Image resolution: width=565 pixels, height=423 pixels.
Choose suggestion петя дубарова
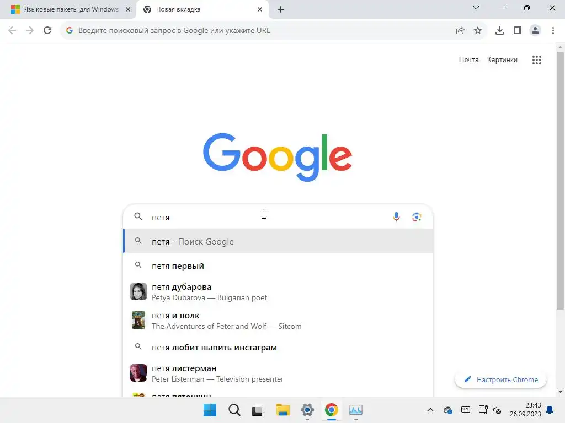click(x=278, y=292)
